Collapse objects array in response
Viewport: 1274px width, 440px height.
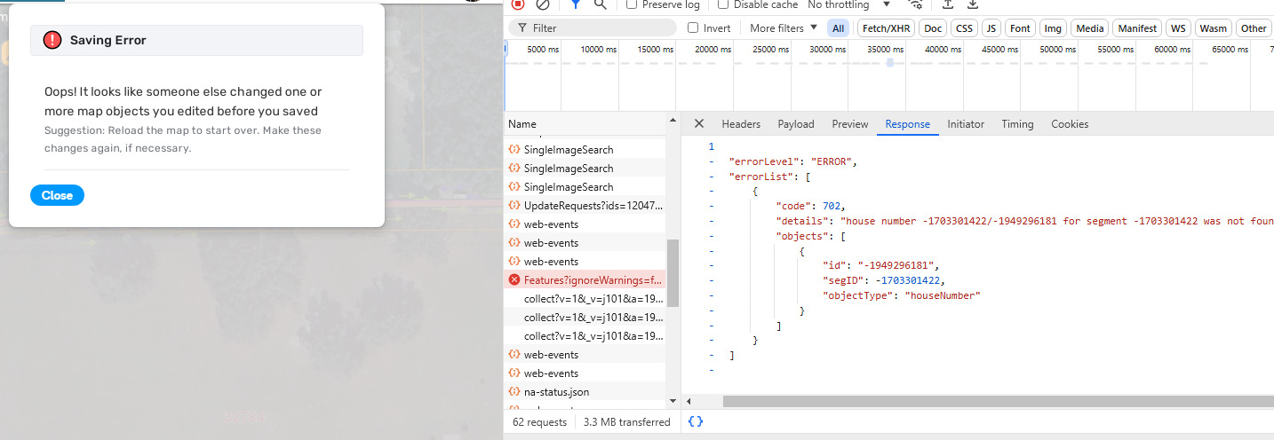point(711,236)
